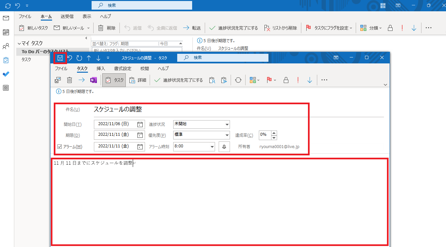
Task: Open the アラーム時刻 dropdown
Action: [212, 146]
